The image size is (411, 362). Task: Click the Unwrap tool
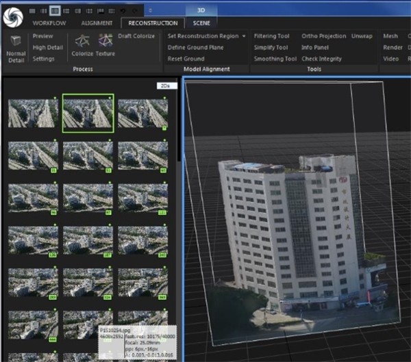coord(362,36)
